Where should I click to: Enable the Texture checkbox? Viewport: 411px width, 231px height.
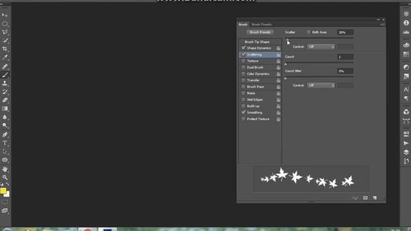tap(243, 61)
